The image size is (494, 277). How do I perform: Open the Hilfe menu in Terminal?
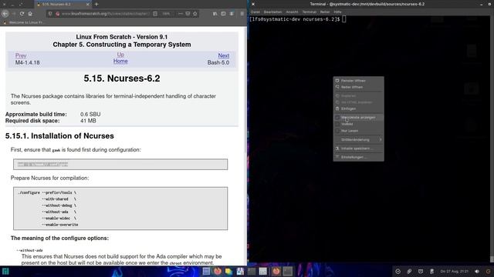coord(337,12)
